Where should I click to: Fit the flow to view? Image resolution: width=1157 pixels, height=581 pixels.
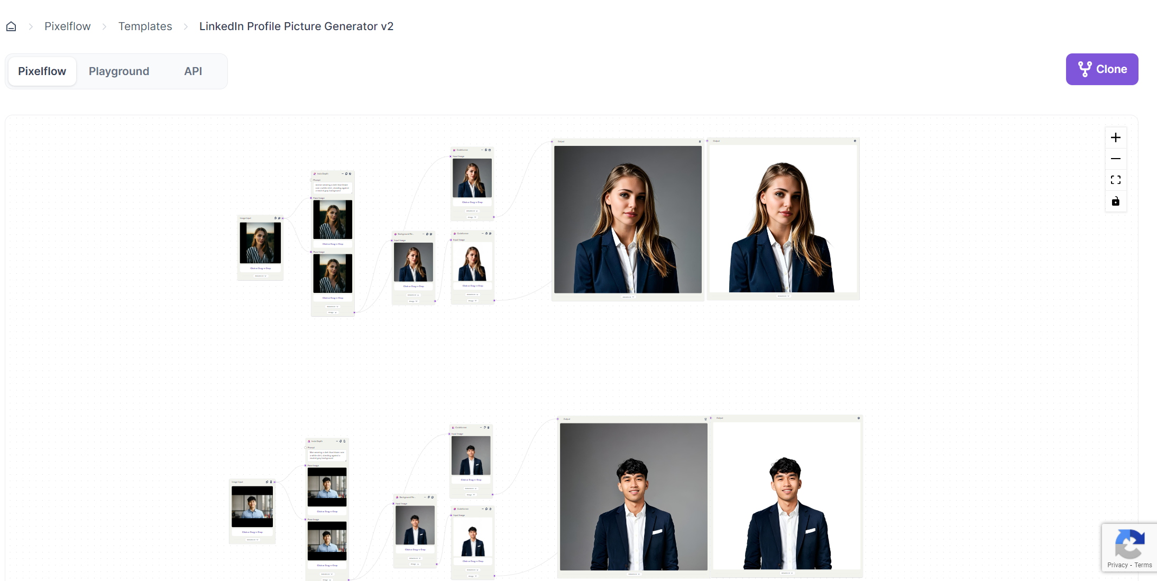coord(1116,180)
